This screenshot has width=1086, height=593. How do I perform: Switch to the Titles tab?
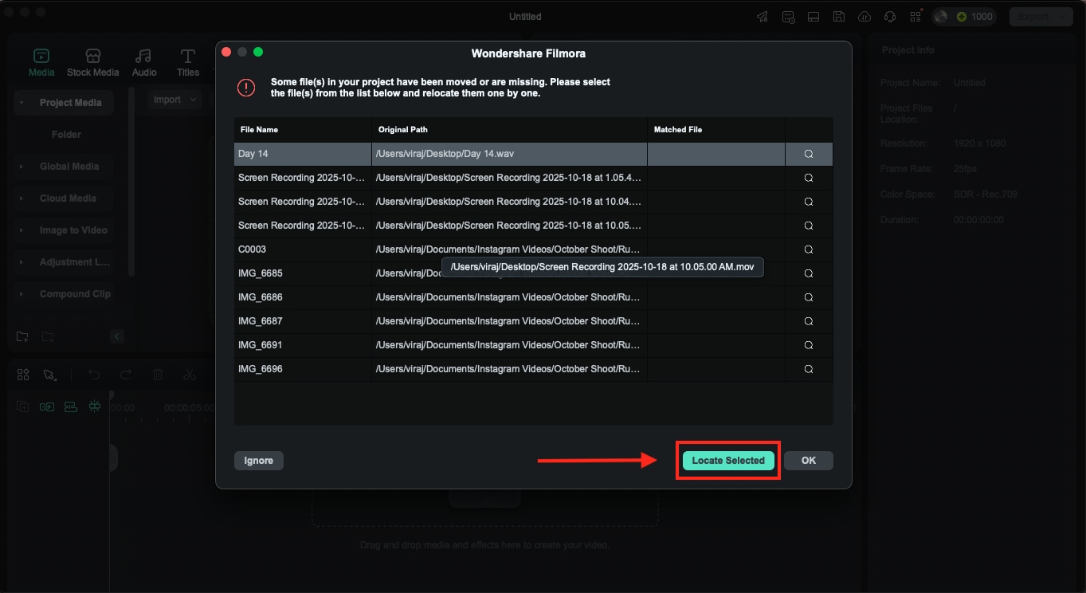point(188,62)
